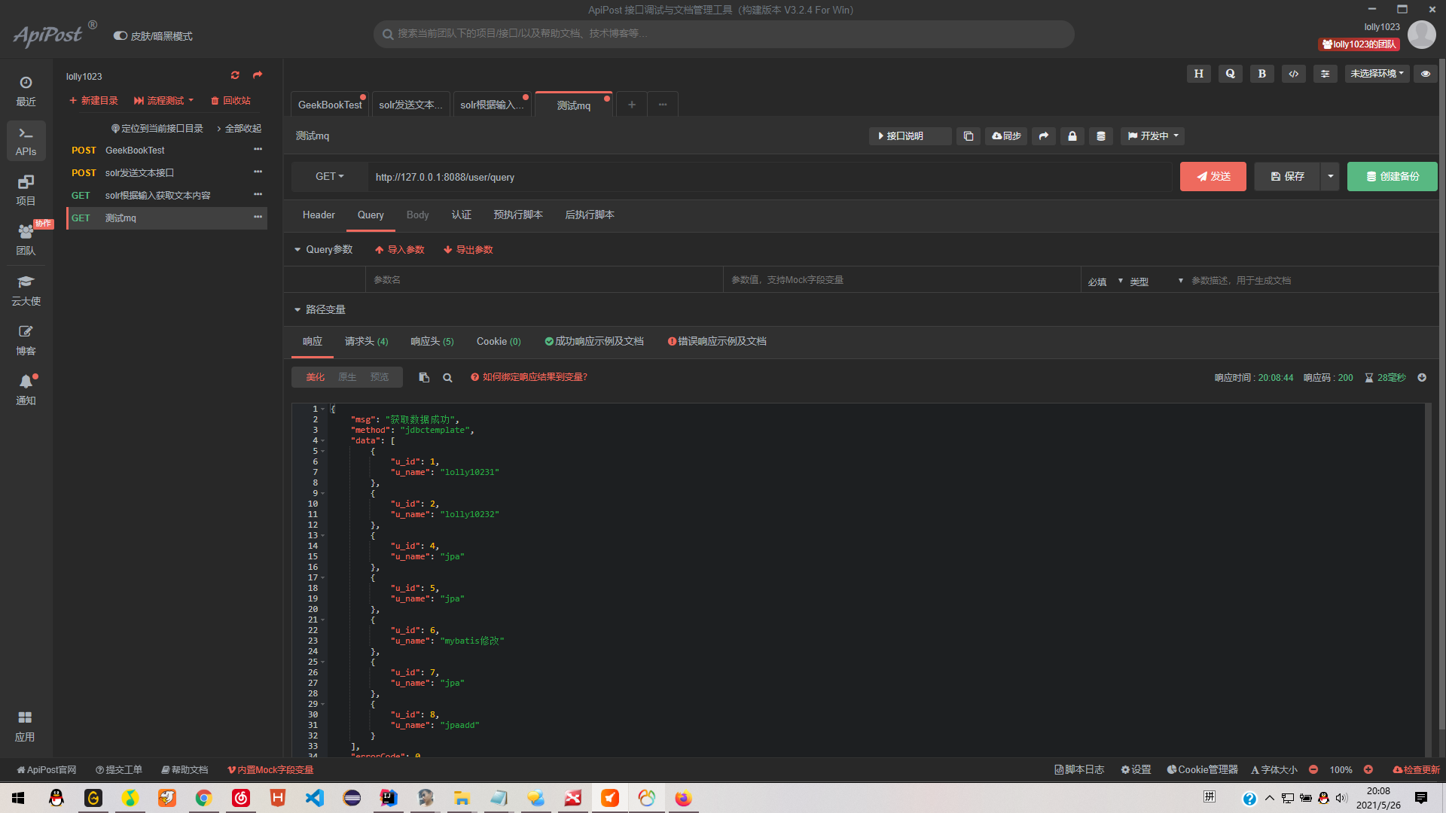
Task: Select the 认证 authentication tab
Action: (x=461, y=215)
